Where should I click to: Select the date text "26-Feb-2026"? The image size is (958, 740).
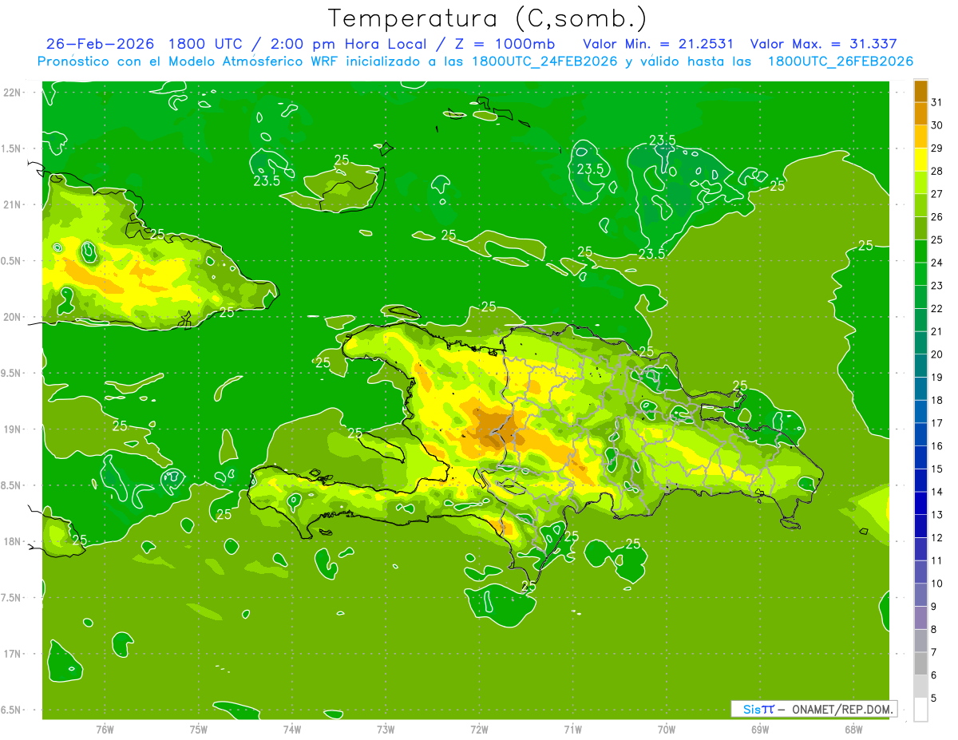[x=101, y=44]
